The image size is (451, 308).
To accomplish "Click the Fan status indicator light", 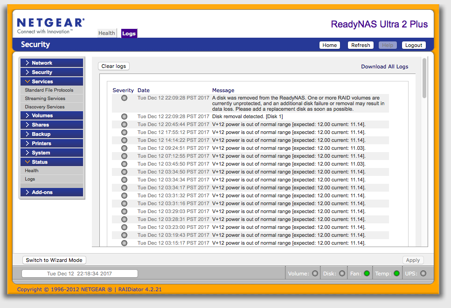I will (x=368, y=274).
